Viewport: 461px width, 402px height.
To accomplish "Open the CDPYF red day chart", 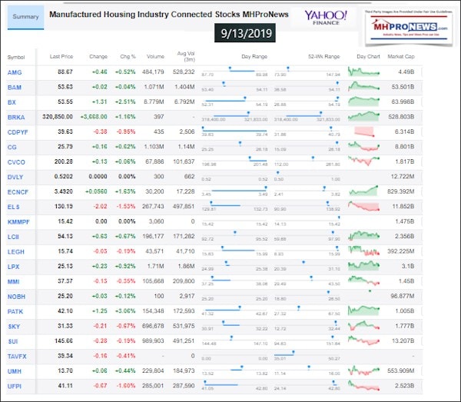I will [364, 131].
